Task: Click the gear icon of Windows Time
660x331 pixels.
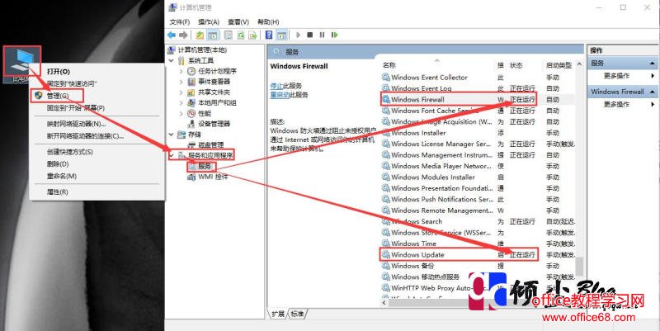Action: pos(385,244)
